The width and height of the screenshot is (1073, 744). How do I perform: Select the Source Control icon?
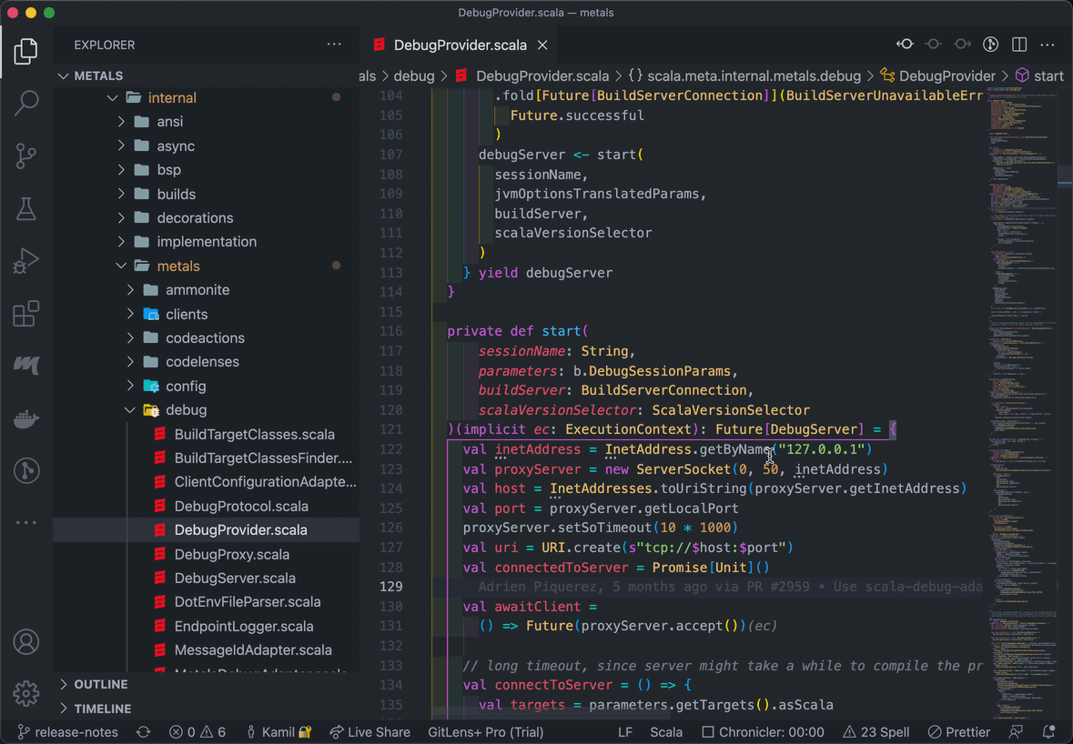pyautogui.click(x=26, y=156)
